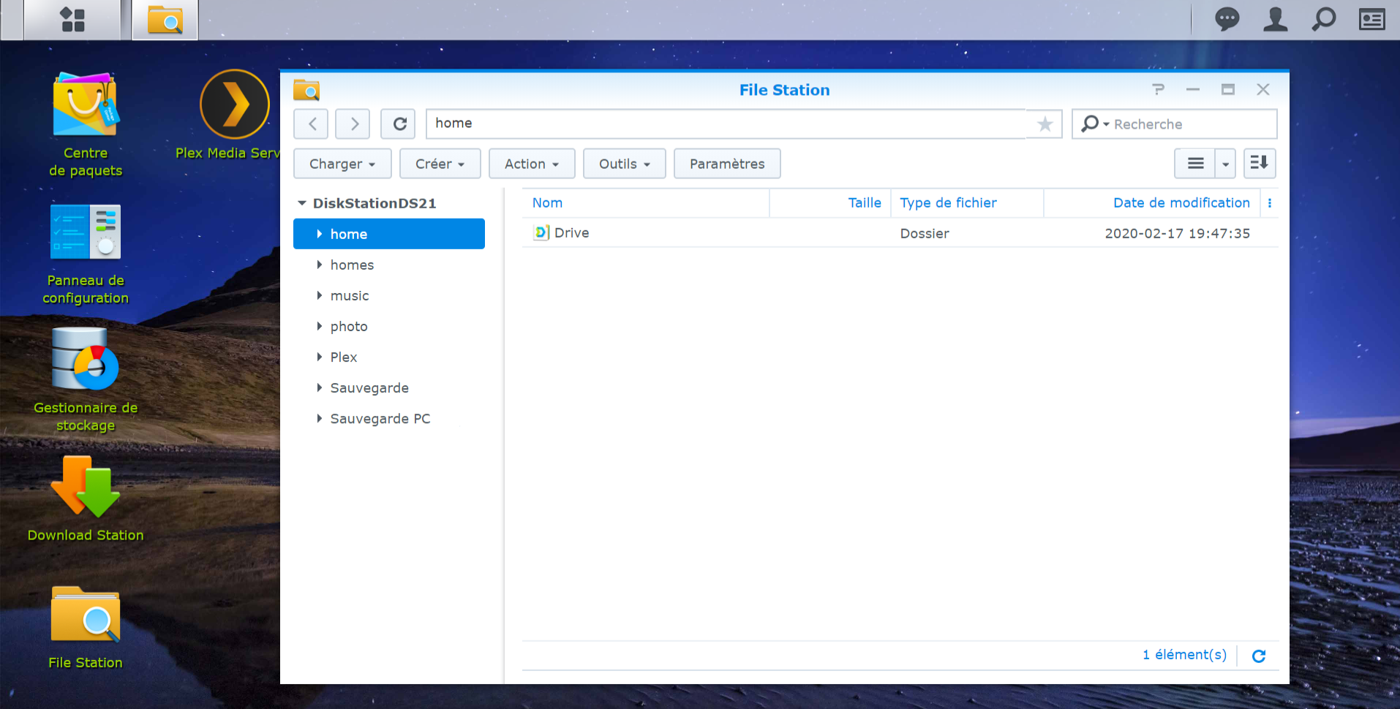Launch Centre de paquets from desktop
The height and width of the screenshot is (709, 1400).
[x=86, y=105]
